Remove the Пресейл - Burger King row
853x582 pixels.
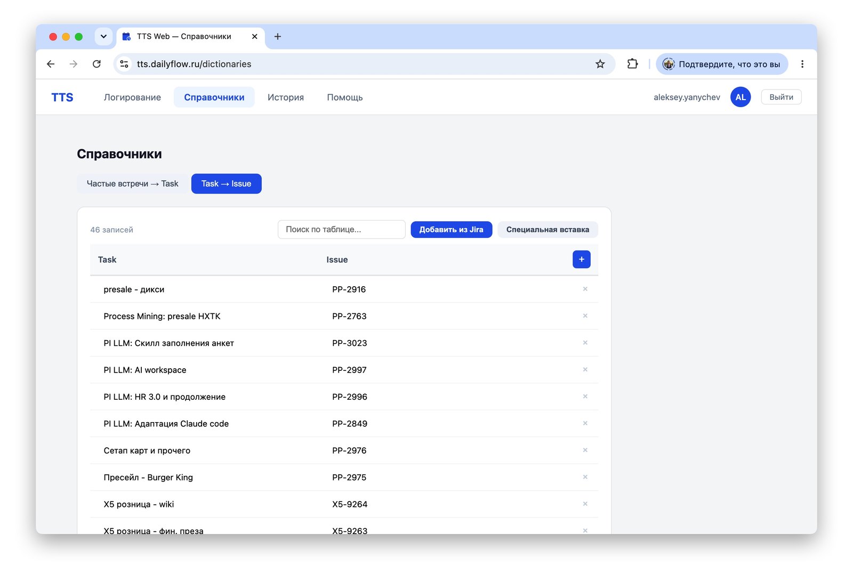pyautogui.click(x=585, y=477)
